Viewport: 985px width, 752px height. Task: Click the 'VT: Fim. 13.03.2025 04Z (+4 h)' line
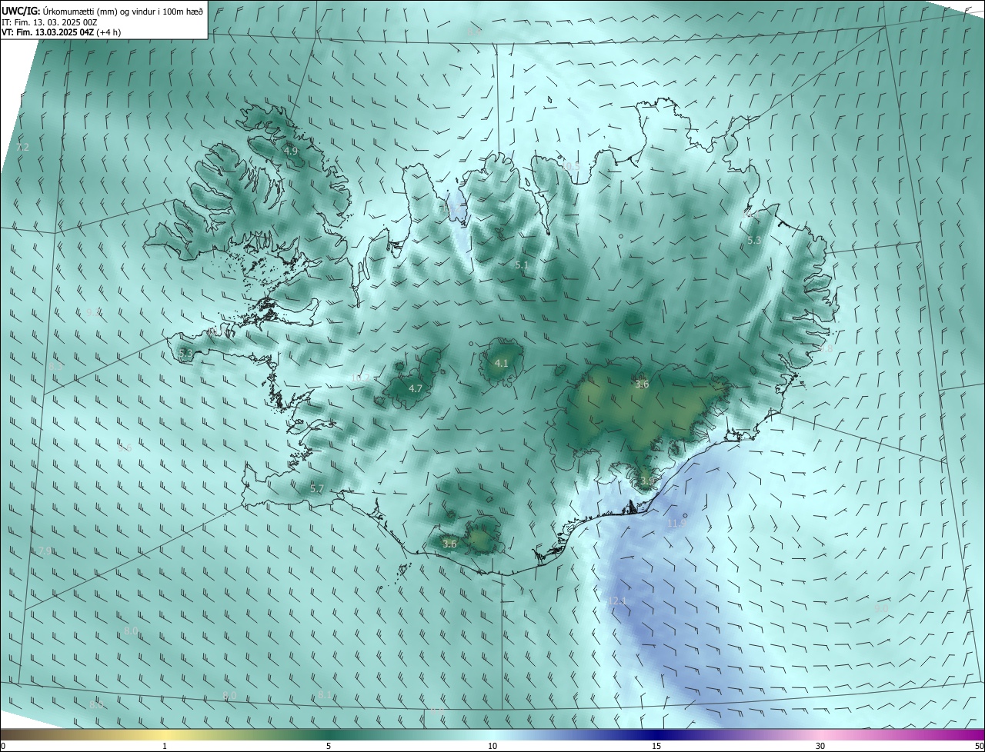pyautogui.click(x=61, y=32)
